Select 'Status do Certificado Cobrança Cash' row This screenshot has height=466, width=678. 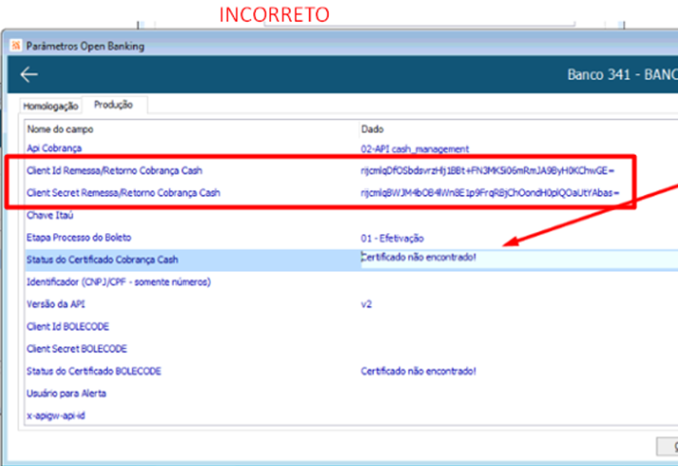pos(102,260)
